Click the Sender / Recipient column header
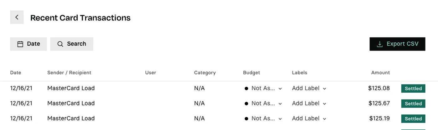This screenshot has width=438, height=130. pos(69,72)
